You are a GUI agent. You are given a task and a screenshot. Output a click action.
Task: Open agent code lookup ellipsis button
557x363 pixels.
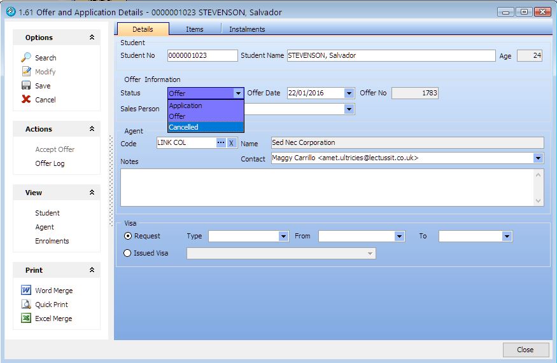point(221,143)
